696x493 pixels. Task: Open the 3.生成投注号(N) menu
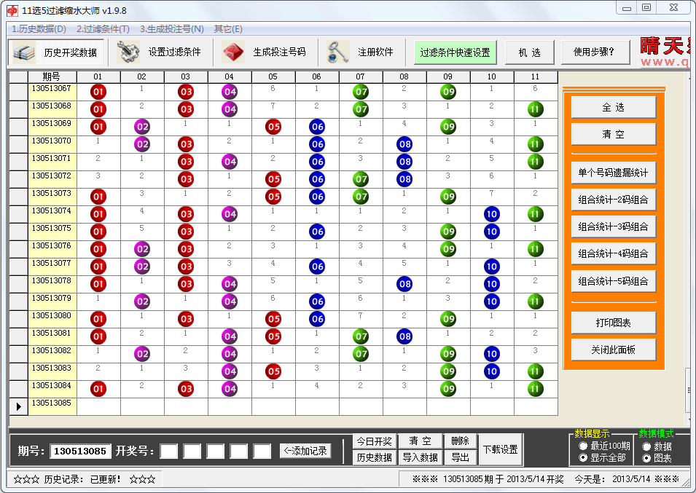click(172, 29)
